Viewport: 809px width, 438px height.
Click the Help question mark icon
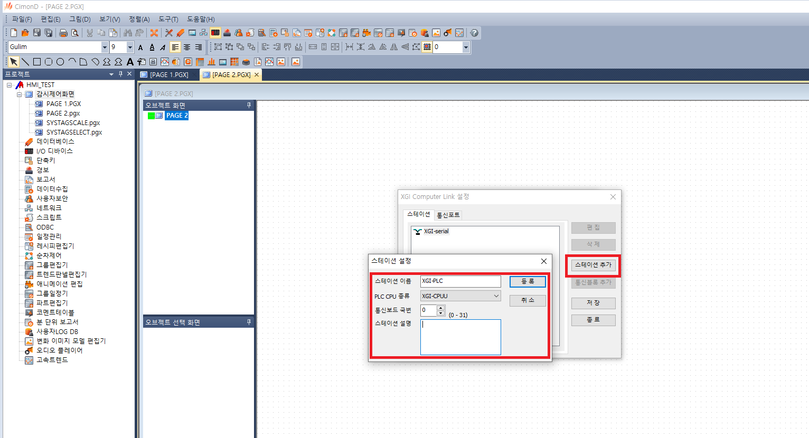474,33
